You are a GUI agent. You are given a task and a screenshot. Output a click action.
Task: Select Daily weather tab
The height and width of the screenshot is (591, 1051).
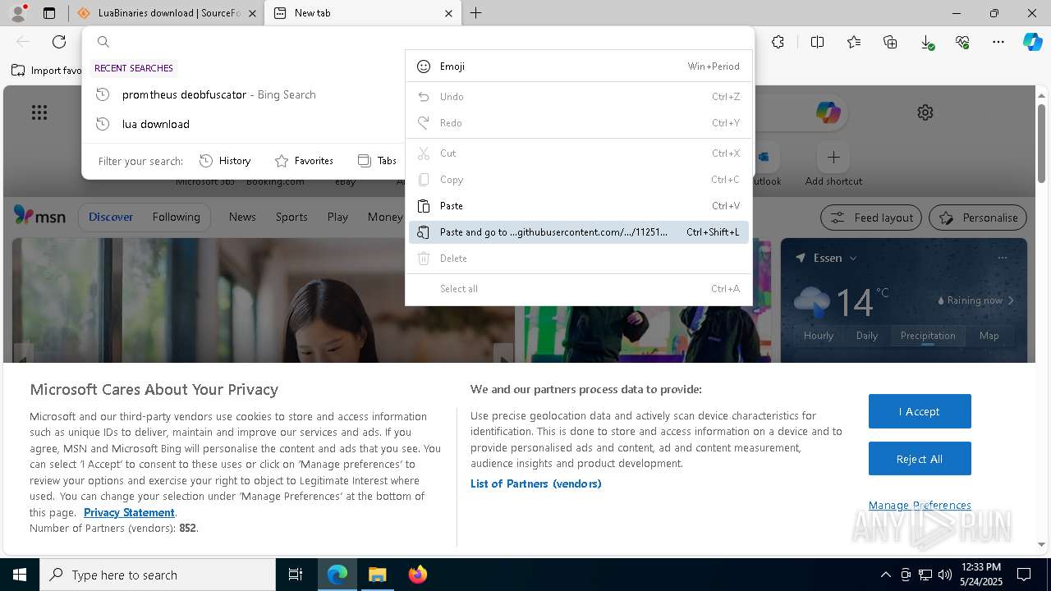coord(867,336)
